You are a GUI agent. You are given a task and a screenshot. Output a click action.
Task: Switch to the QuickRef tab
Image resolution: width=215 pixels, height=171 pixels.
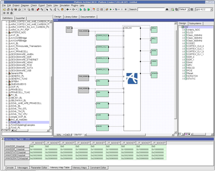tap(20, 18)
